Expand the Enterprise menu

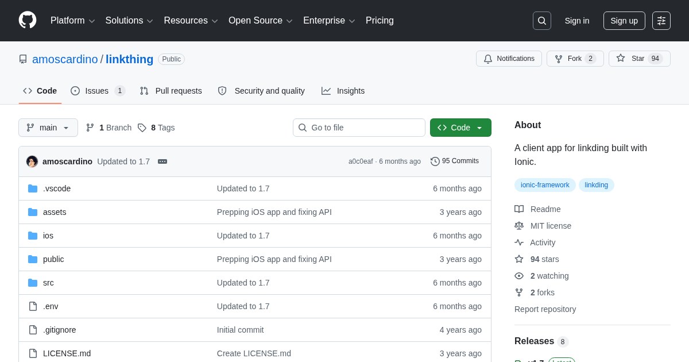(329, 21)
